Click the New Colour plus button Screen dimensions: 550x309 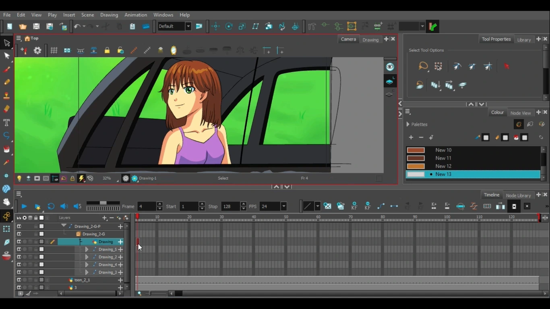(411, 137)
